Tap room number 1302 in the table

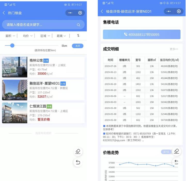coord(138,72)
